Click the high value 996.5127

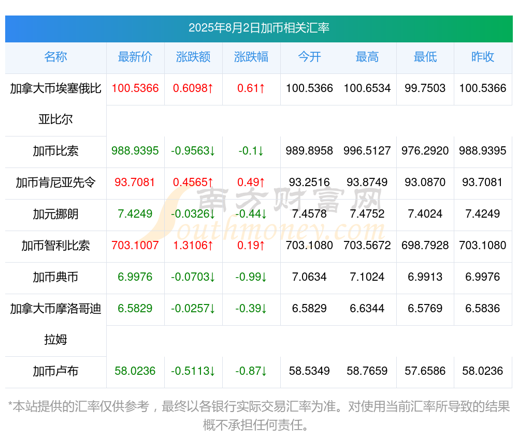[367, 151]
